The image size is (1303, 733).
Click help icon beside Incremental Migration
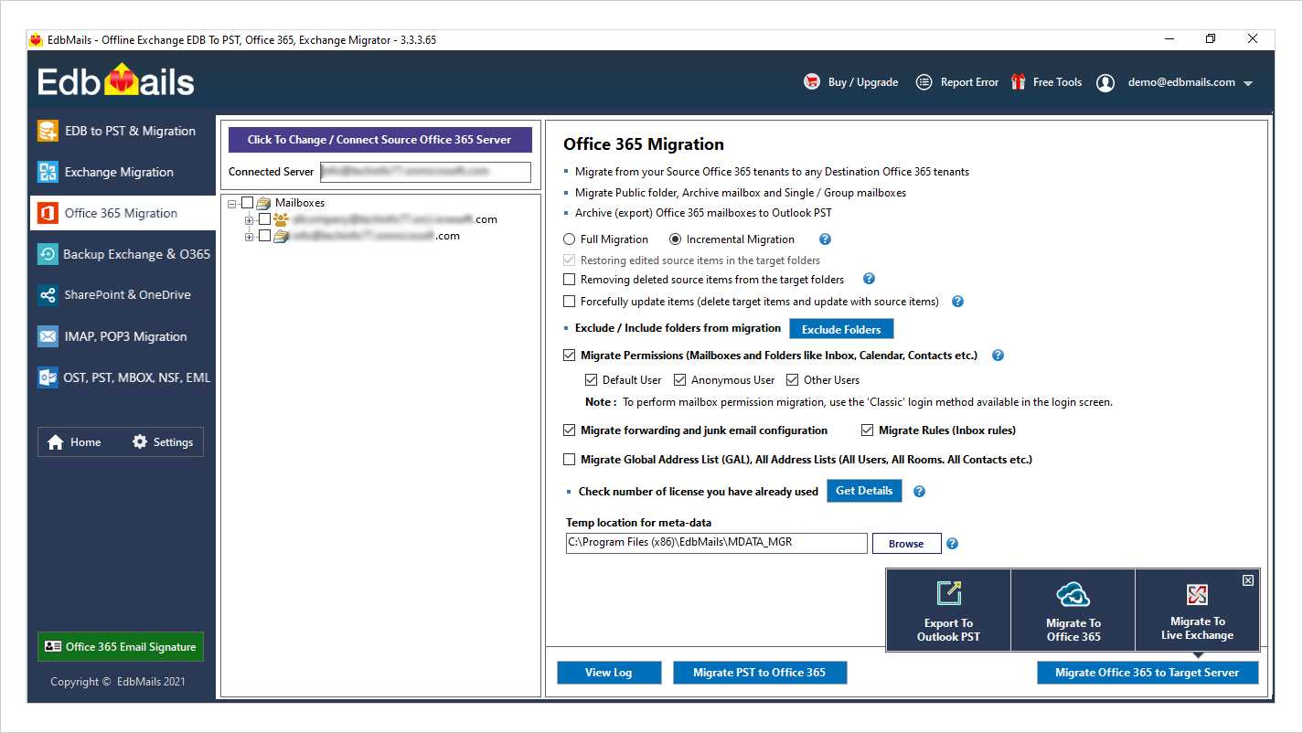point(825,239)
